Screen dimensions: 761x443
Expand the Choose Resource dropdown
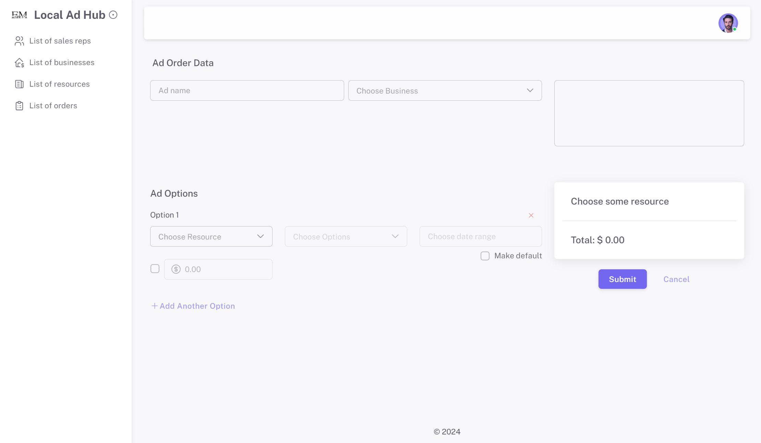211,236
